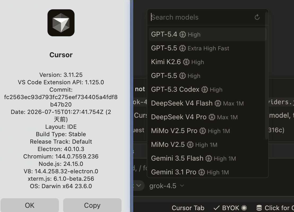Choose MiMo V2.5 Pro High 1M

[x=207, y=131]
